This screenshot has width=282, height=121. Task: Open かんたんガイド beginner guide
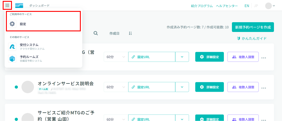click(252, 38)
